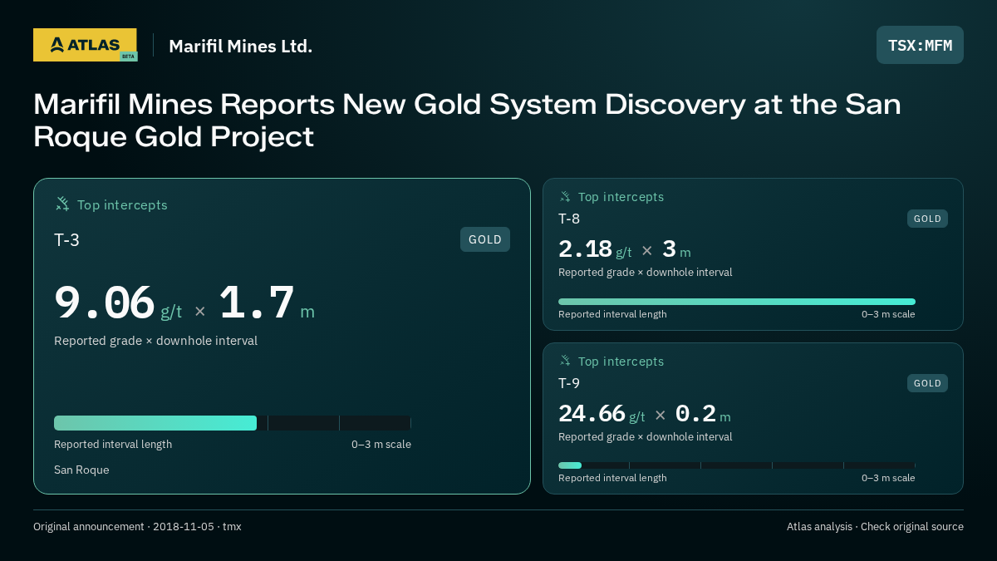
Task: Click Reported grade × downhole interval under 2.18
Action: coord(646,273)
